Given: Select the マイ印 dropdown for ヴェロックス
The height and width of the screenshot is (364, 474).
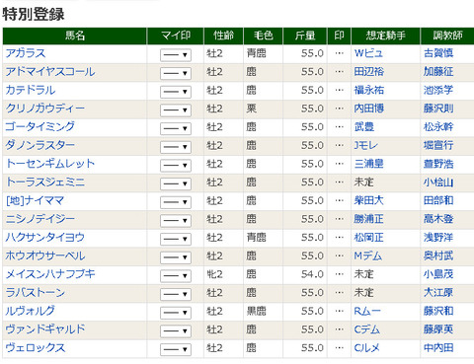Looking at the screenshot, I should [176, 349].
